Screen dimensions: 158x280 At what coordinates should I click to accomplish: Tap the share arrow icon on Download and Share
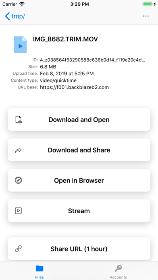click(18, 150)
